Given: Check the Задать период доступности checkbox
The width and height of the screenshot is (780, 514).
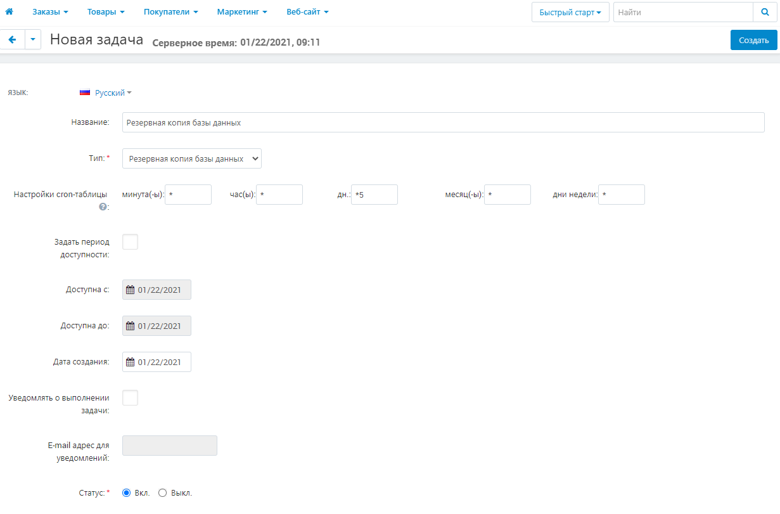Looking at the screenshot, I should pos(130,242).
